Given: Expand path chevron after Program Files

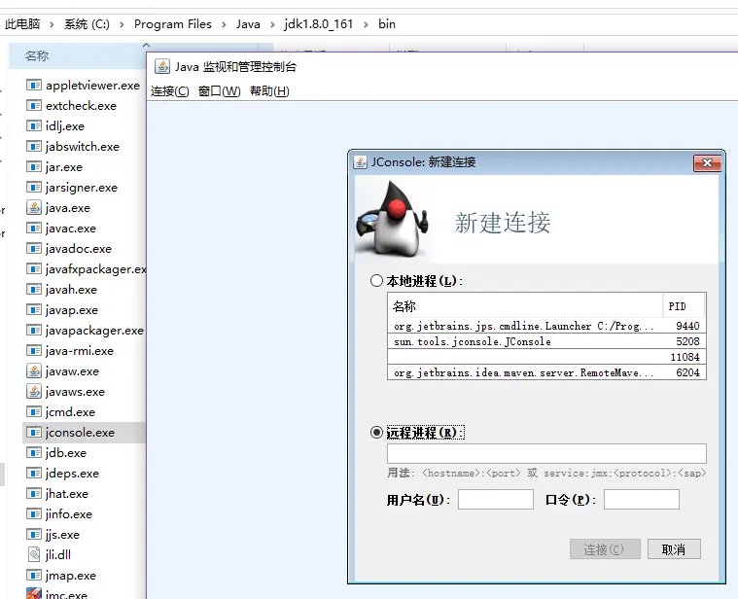Looking at the screenshot, I should pyautogui.click(x=224, y=24).
